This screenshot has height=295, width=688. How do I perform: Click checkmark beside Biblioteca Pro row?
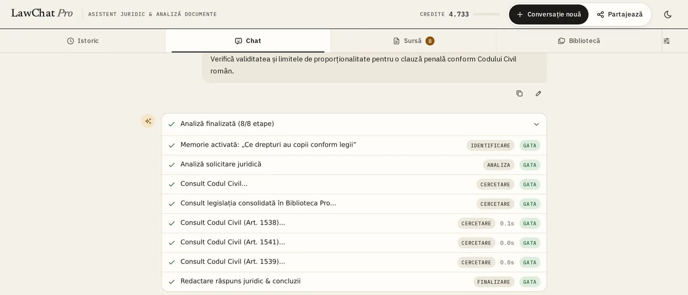coord(172,204)
